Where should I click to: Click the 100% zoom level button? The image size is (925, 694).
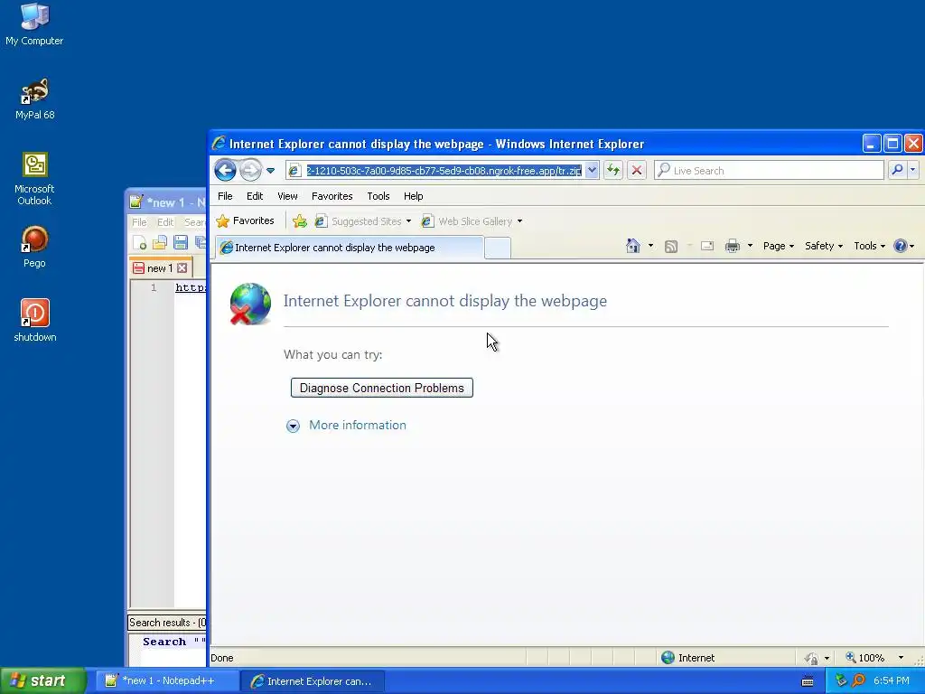tap(865, 658)
